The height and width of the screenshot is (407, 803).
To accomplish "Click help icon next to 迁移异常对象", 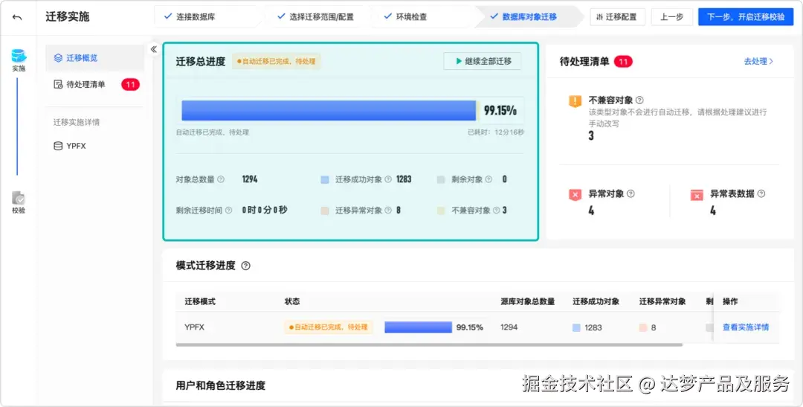I will pyautogui.click(x=388, y=210).
